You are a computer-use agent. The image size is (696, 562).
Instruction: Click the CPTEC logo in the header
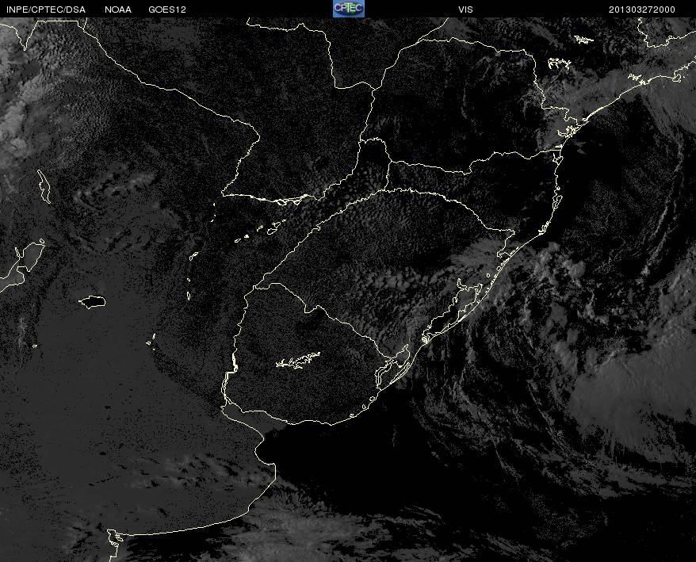[x=349, y=9]
